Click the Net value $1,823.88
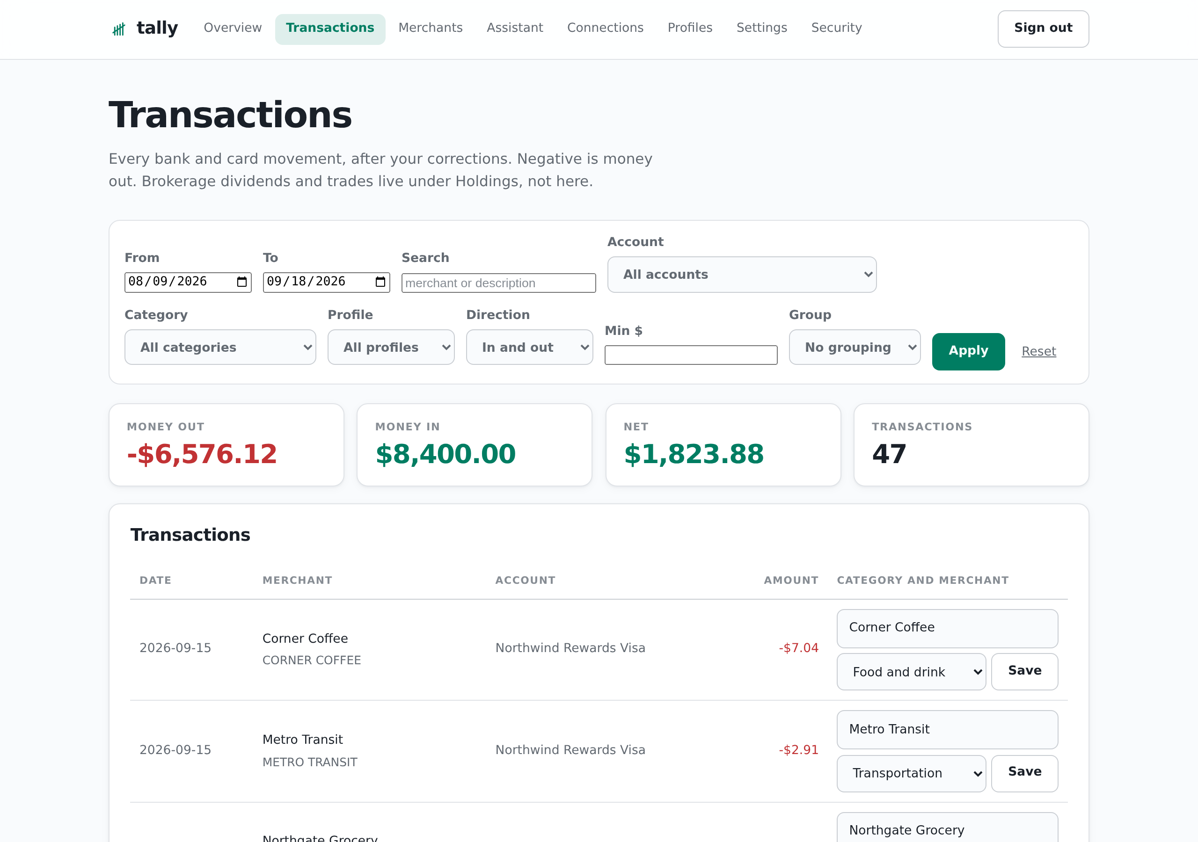Screen dimensions: 1198x842 pyautogui.click(x=694, y=454)
